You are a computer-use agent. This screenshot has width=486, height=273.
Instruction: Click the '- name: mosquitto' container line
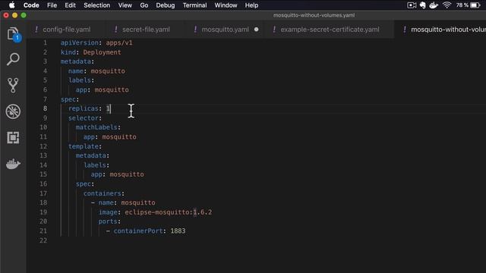123,202
